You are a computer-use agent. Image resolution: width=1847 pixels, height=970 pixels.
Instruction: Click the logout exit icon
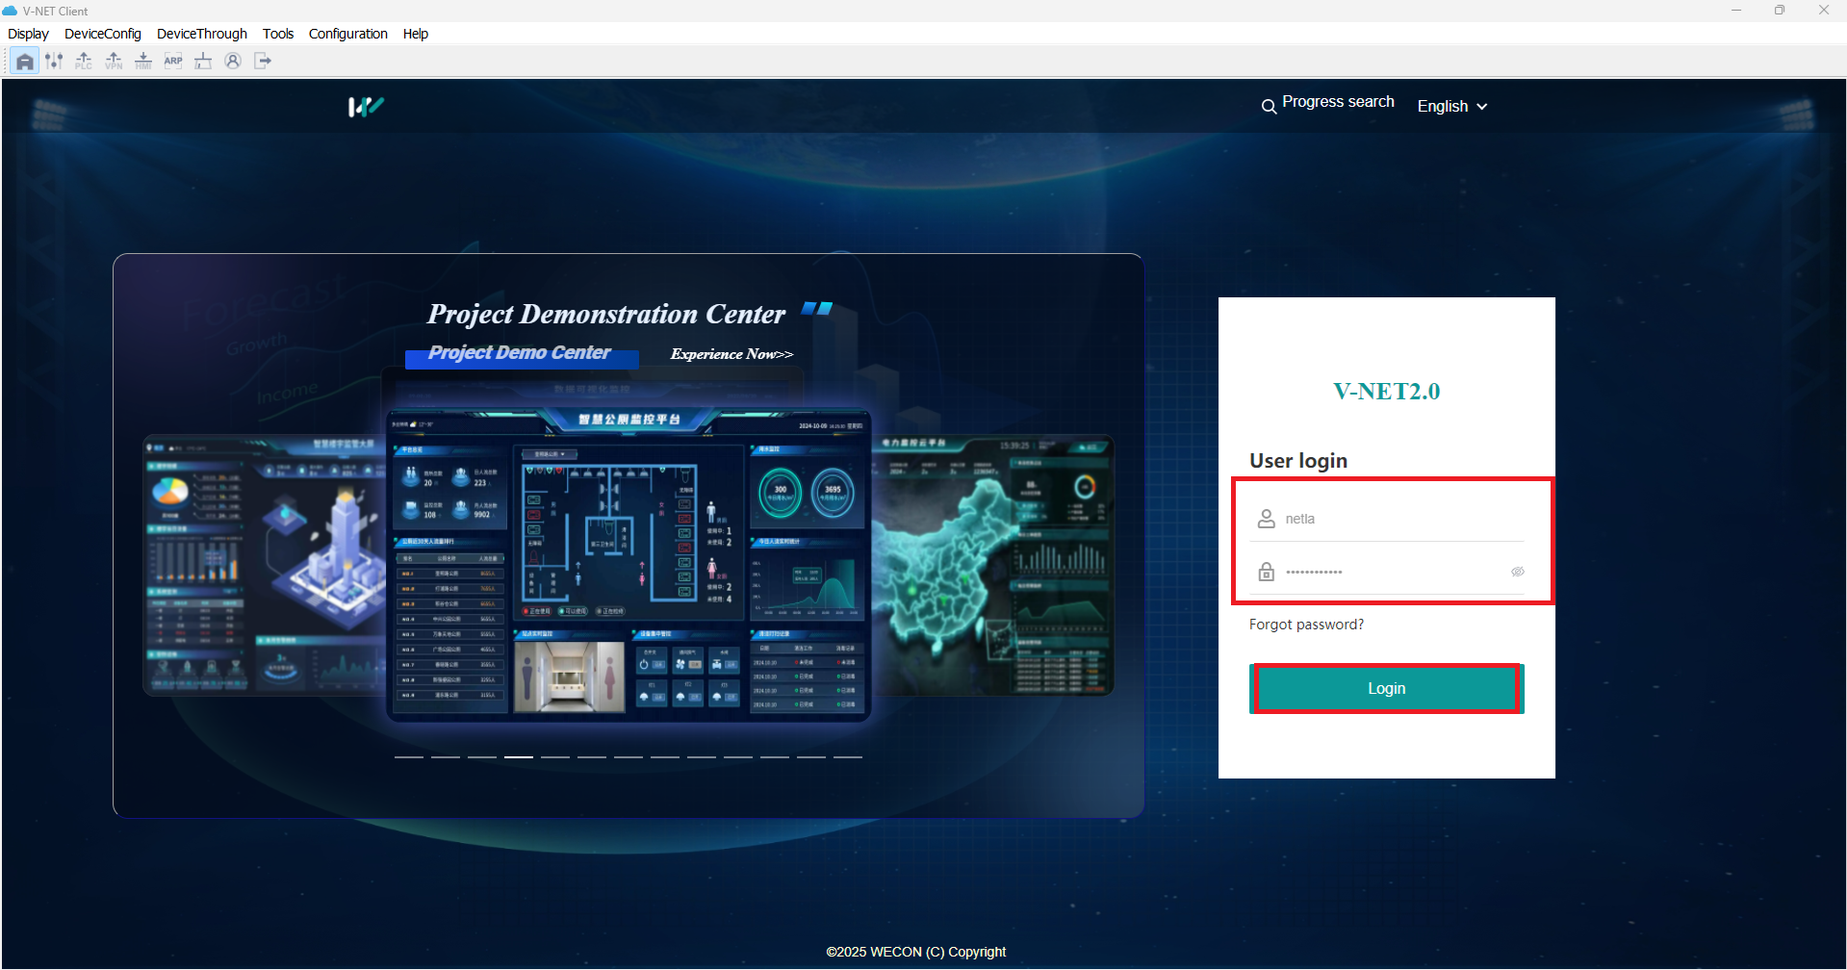(x=263, y=60)
